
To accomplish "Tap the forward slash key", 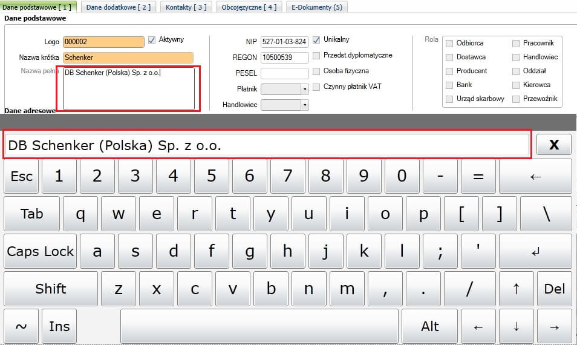I will pos(470,289).
